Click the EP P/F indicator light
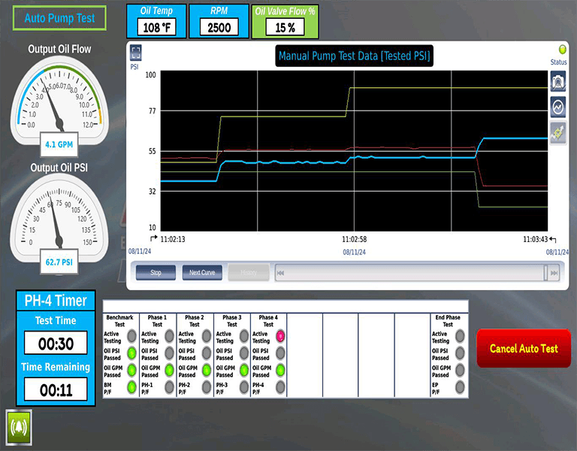577x451 pixels. 460,387
